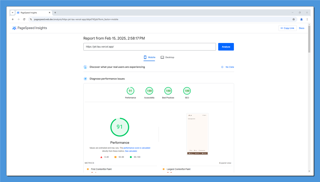Click the 'Diagnose performance issues' heading

click(107, 79)
